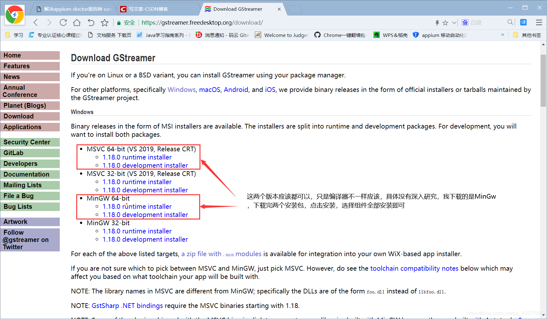The height and width of the screenshot is (319, 547).
Task: Open the Applications sidebar item
Action: (x=30, y=127)
